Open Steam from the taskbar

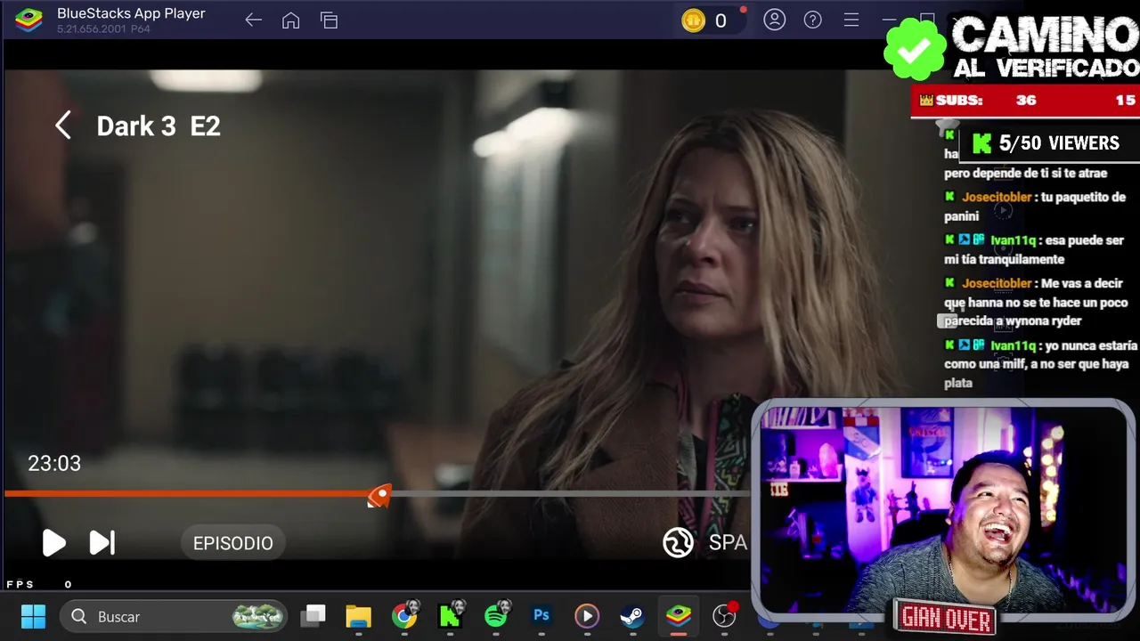(632, 616)
